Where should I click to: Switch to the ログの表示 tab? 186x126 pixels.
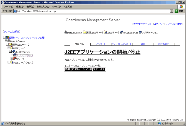click(164, 44)
